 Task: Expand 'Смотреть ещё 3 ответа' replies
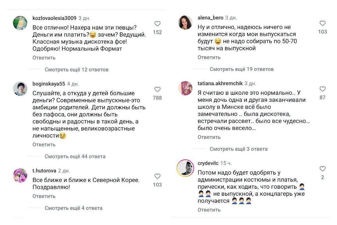[x=239, y=149]
